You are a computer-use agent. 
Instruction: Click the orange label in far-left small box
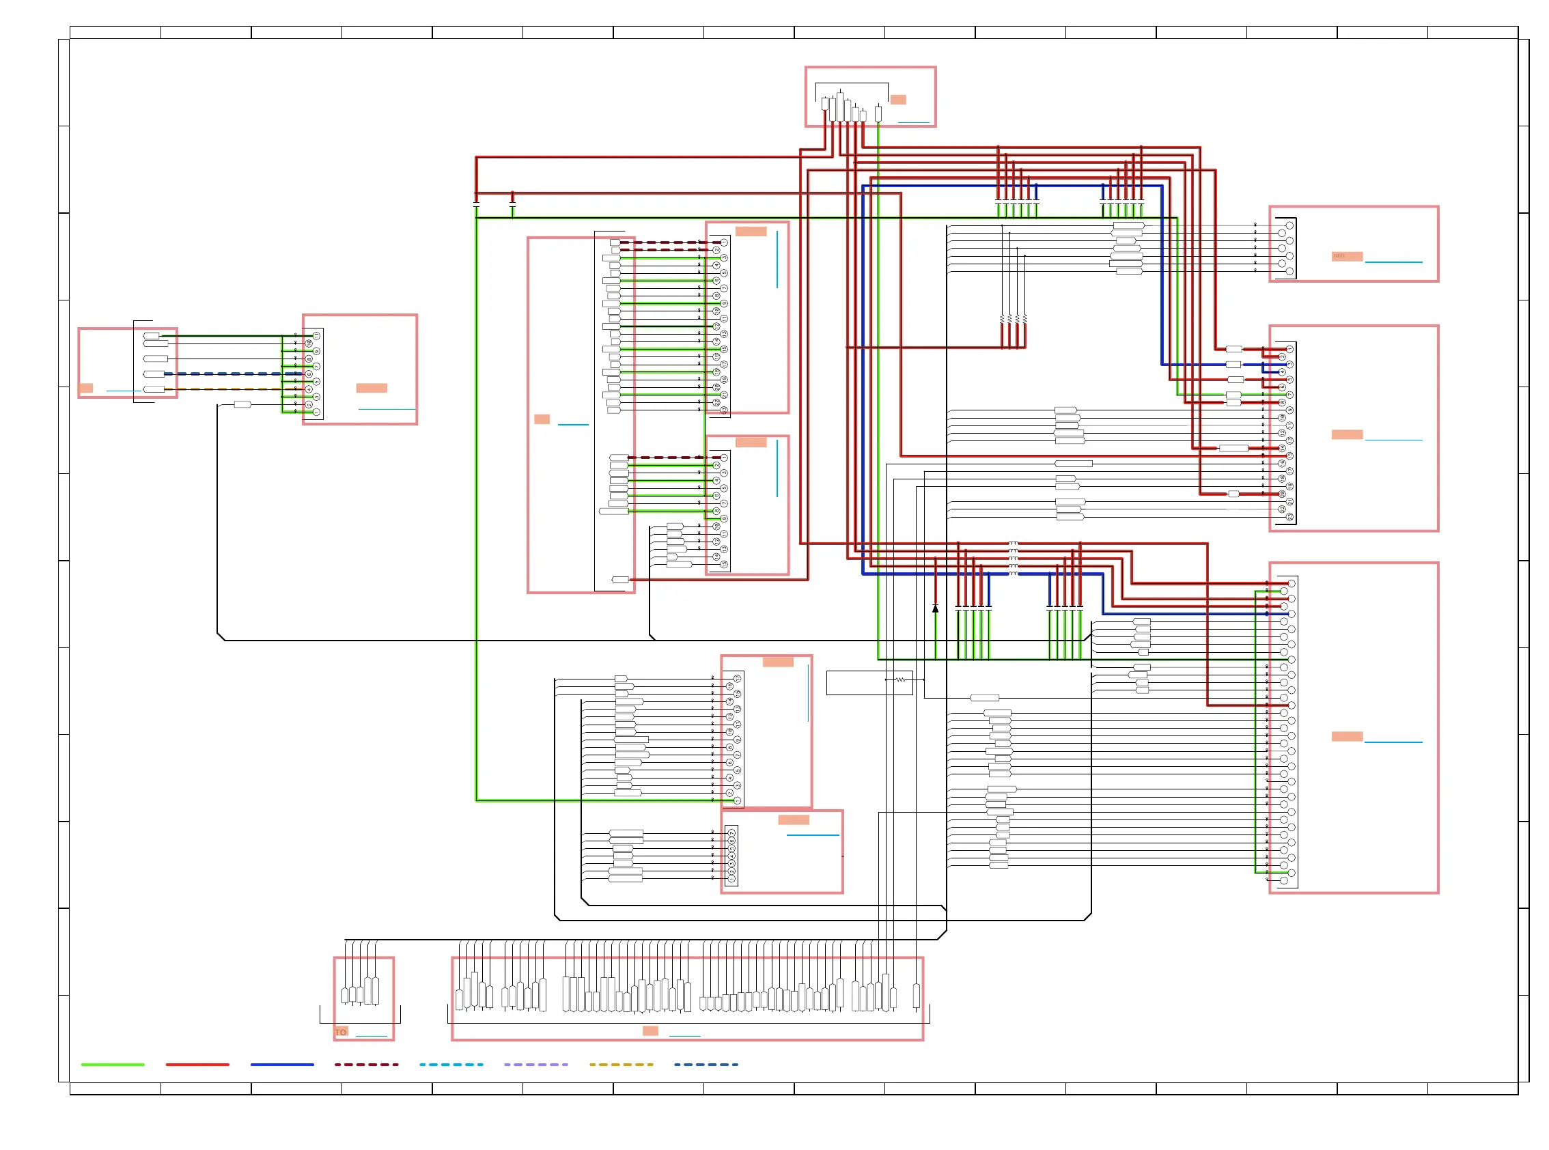point(85,389)
